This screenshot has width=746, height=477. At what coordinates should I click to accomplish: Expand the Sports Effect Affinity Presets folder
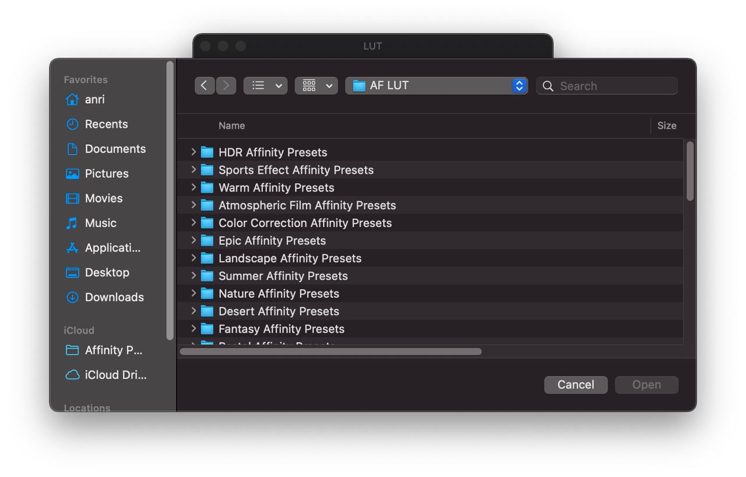pos(193,170)
